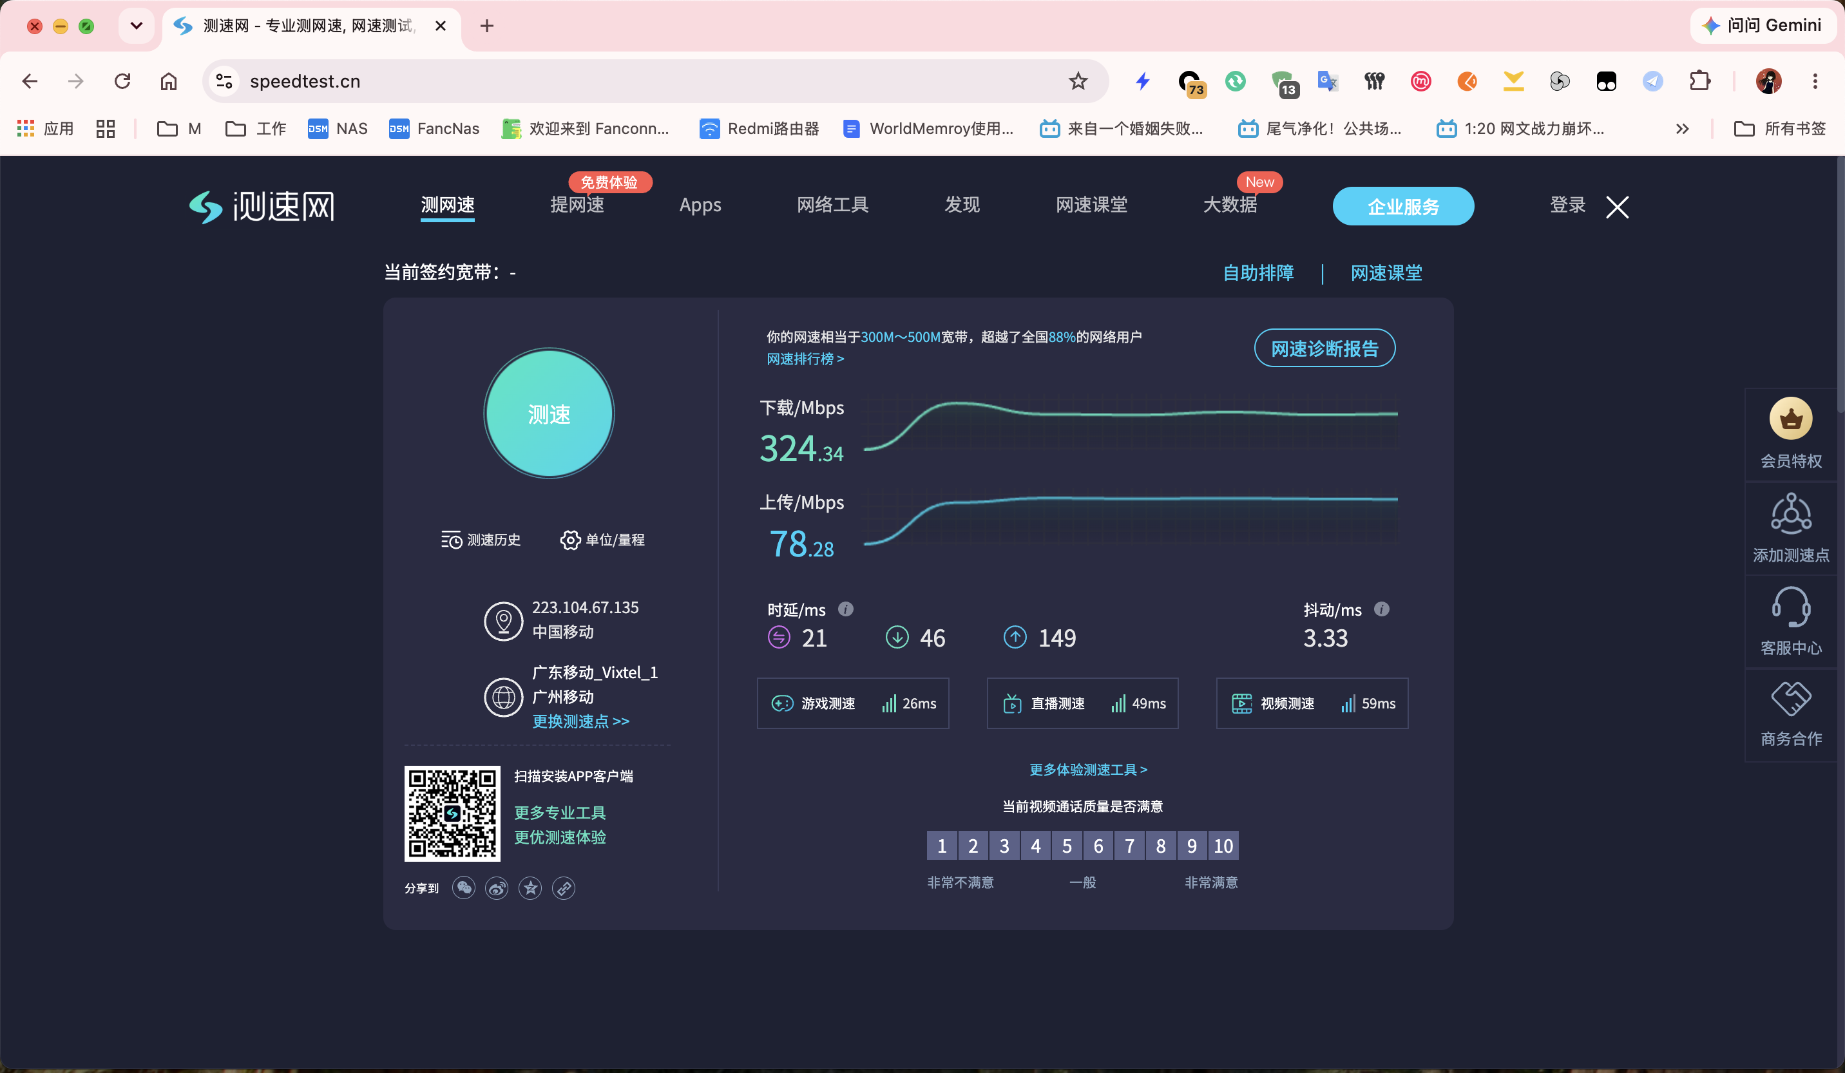Rate video call quality as 3
Image resolution: width=1845 pixels, height=1073 pixels.
click(1004, 846)
